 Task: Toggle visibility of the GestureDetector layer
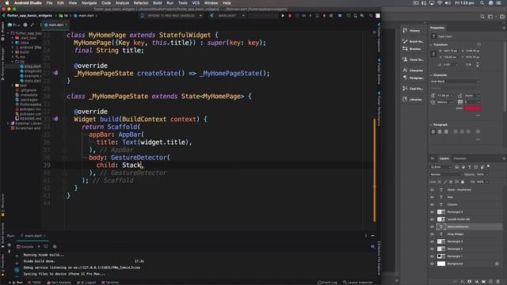[x=432, y=226]
